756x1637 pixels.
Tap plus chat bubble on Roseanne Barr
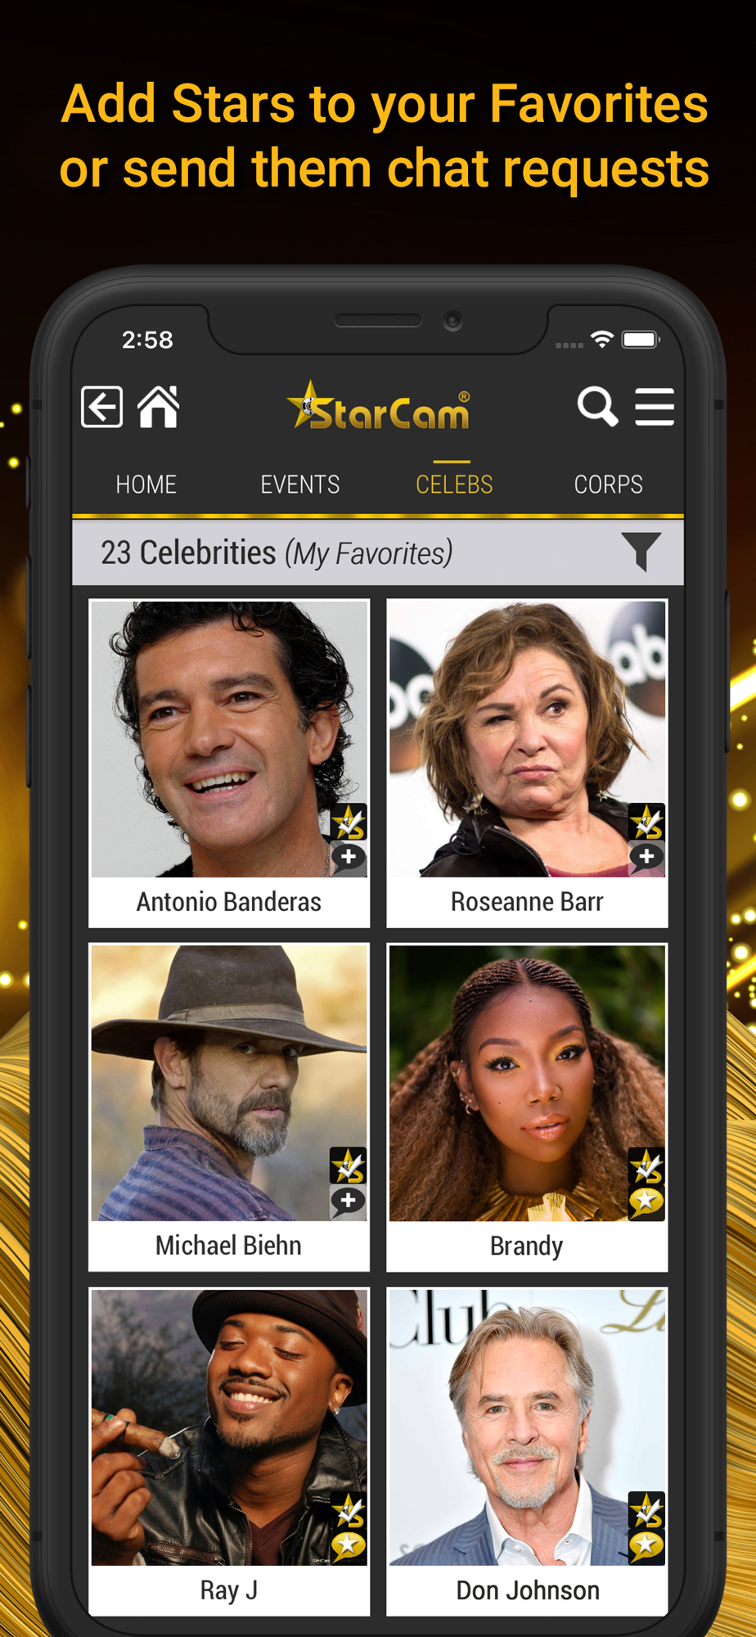(x=646, y=858)
